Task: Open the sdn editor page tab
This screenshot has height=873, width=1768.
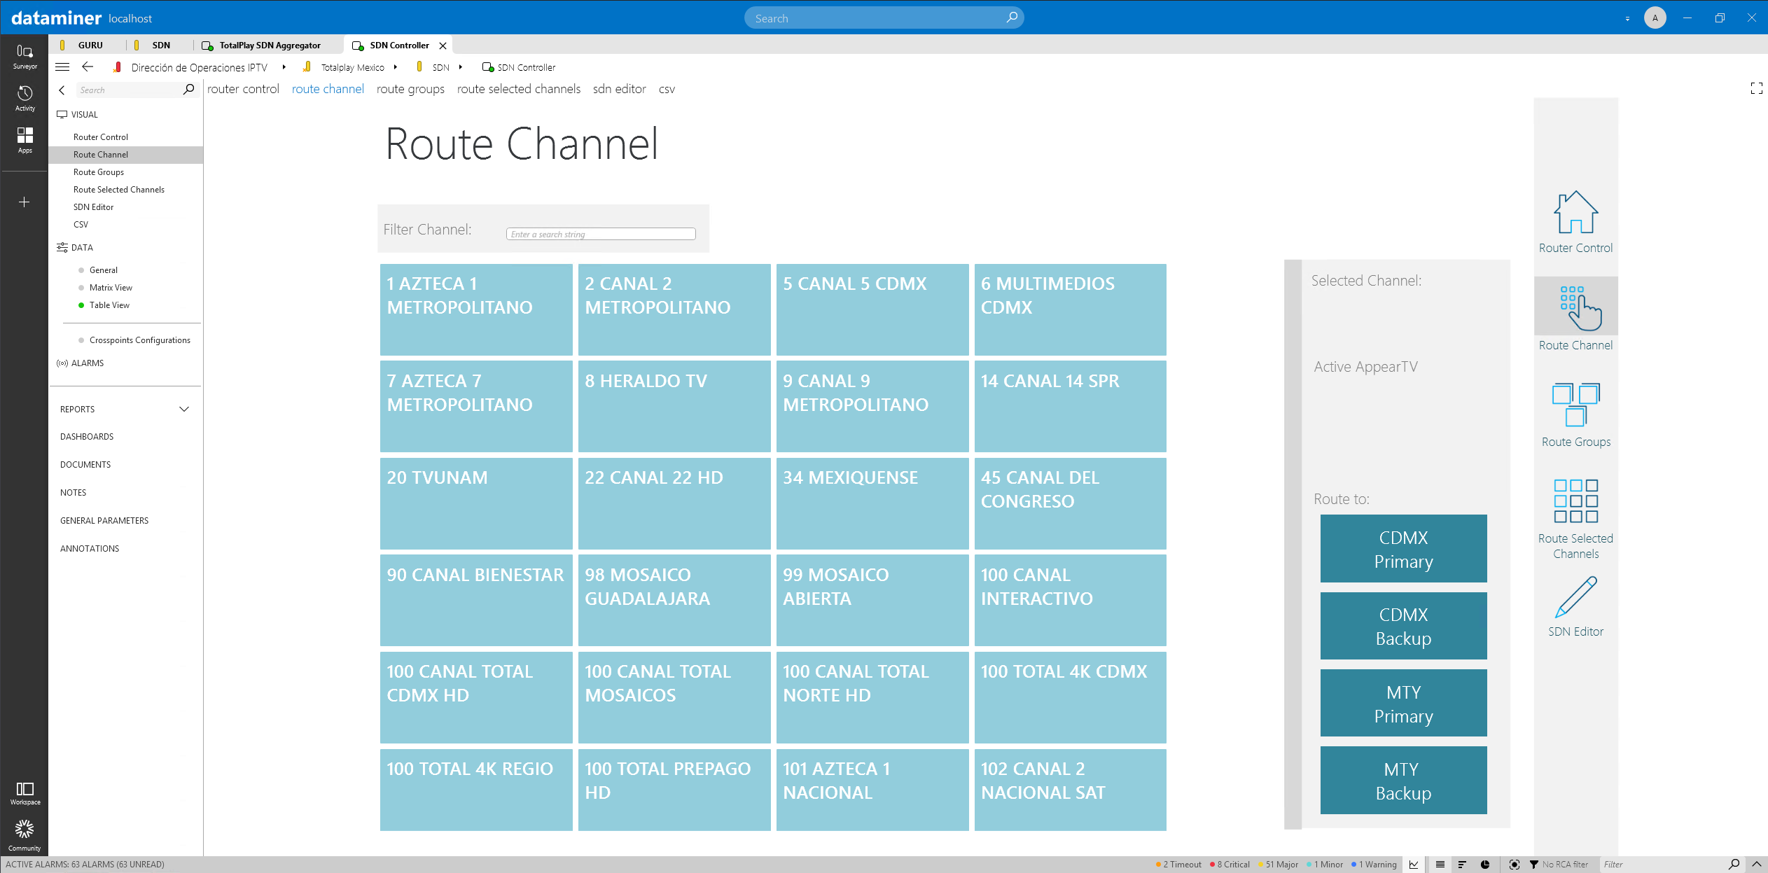Action: click(620, 89)
